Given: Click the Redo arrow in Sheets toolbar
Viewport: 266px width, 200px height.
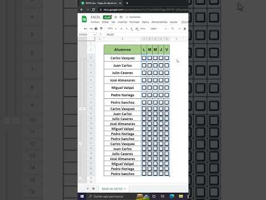Looking at the screenshot, I should pos(91,29).
